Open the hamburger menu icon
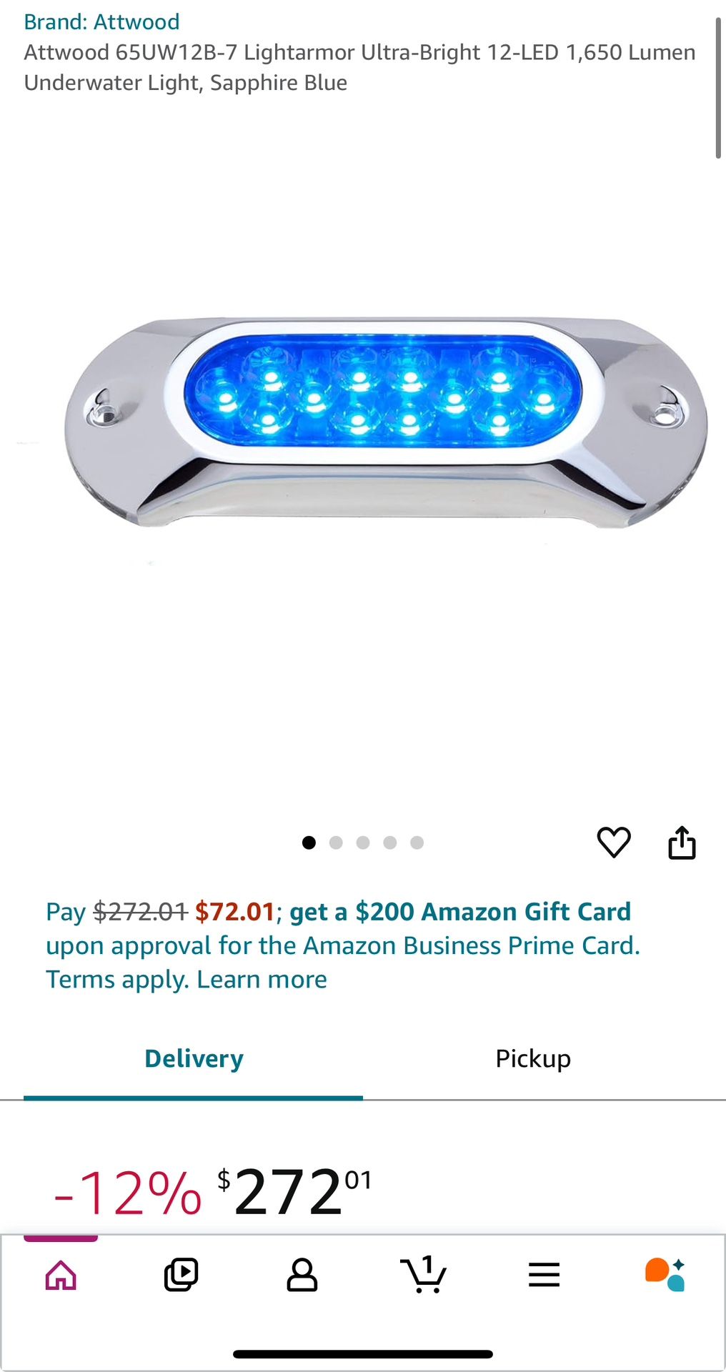 tap(544, 1275)
